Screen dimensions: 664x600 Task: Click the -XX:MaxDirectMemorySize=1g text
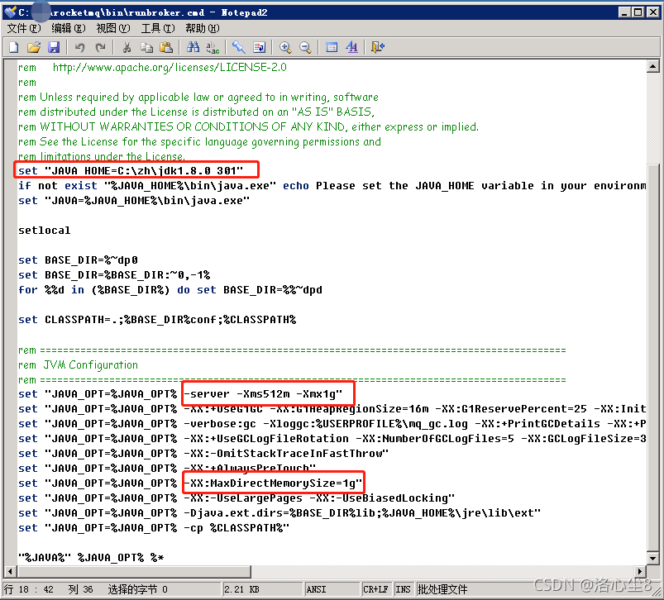tap(273, 483)
